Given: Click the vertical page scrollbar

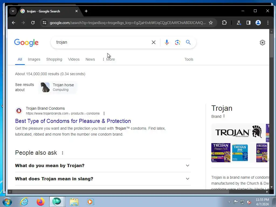Looking at the screenshot, I should (272, 45).
